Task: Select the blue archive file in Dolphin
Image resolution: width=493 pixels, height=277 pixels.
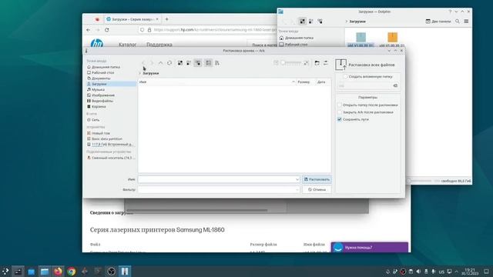Action: (x=361, y=40)
